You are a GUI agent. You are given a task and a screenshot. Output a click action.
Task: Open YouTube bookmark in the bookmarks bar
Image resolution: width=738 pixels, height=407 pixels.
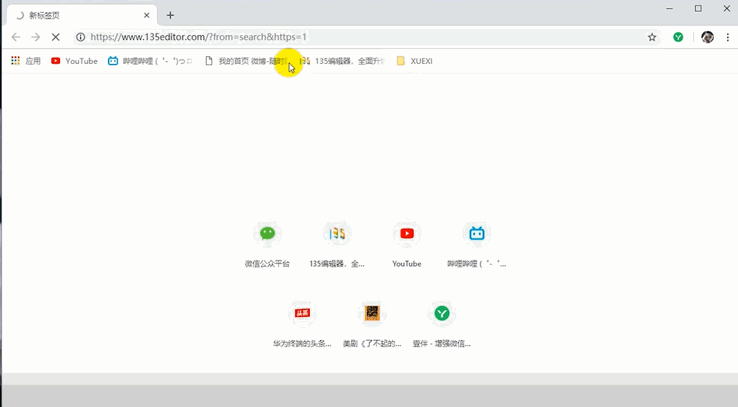tap(74, 60)
